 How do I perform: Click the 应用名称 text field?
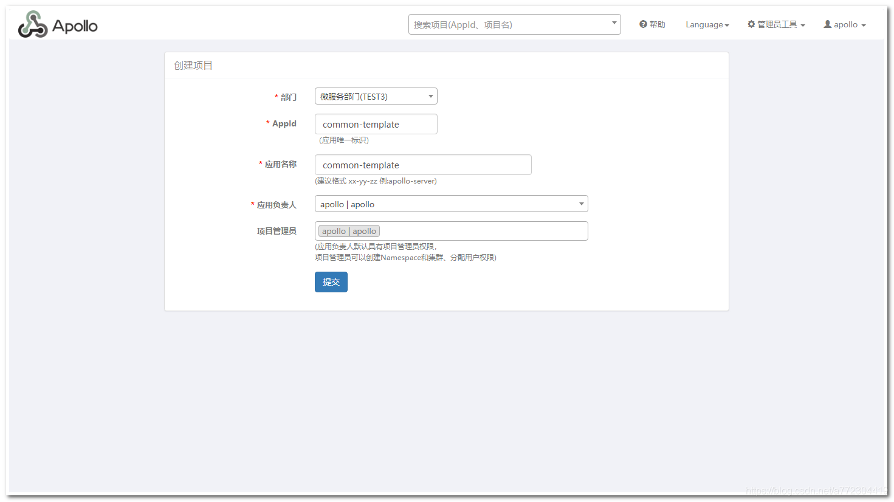coord(422,165)
